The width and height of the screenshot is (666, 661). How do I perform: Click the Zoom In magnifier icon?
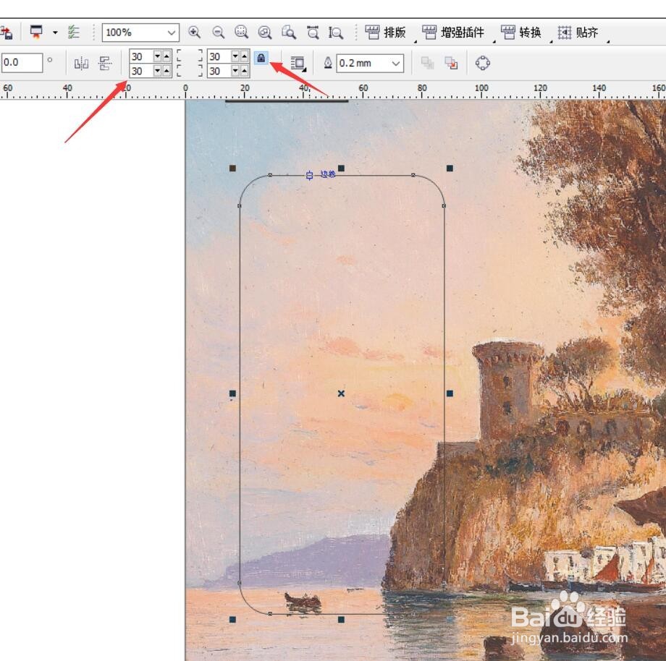tap(195, 33)
